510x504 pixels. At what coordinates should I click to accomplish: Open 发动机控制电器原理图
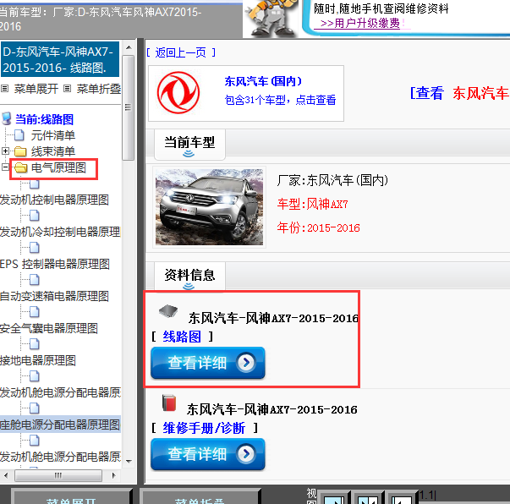(x=54, y=200)
